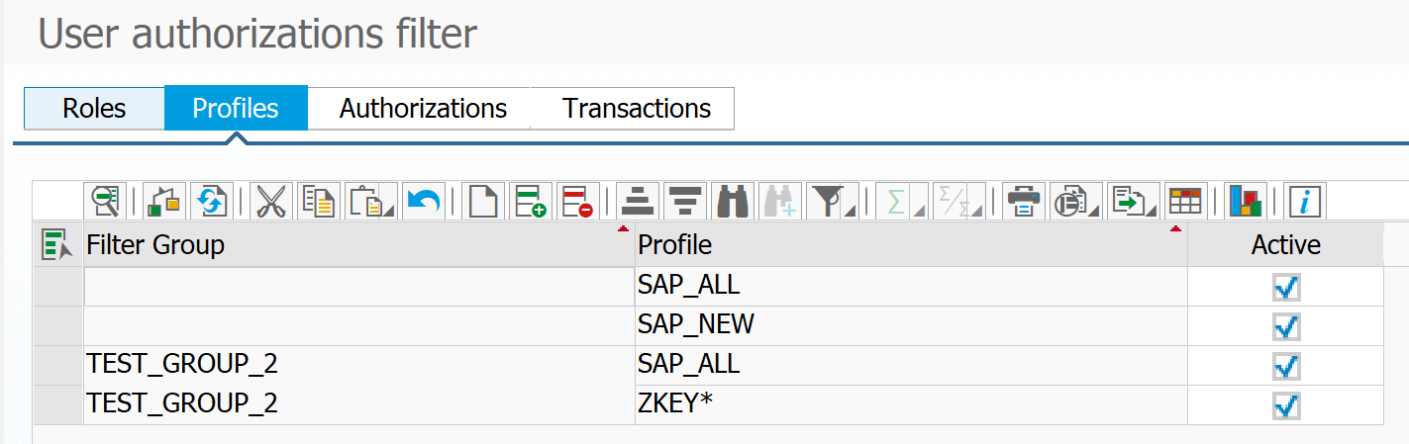
Task: Delete row using the red minus icon
Action: 576,201
